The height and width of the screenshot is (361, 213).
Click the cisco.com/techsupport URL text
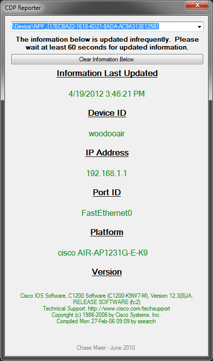129,309
